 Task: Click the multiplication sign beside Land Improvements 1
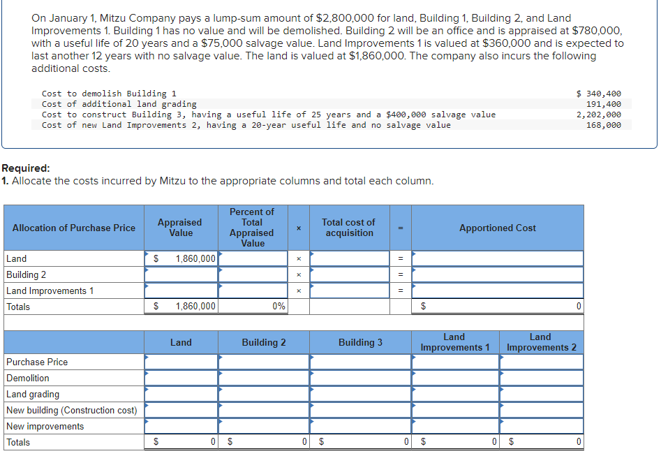299,290
